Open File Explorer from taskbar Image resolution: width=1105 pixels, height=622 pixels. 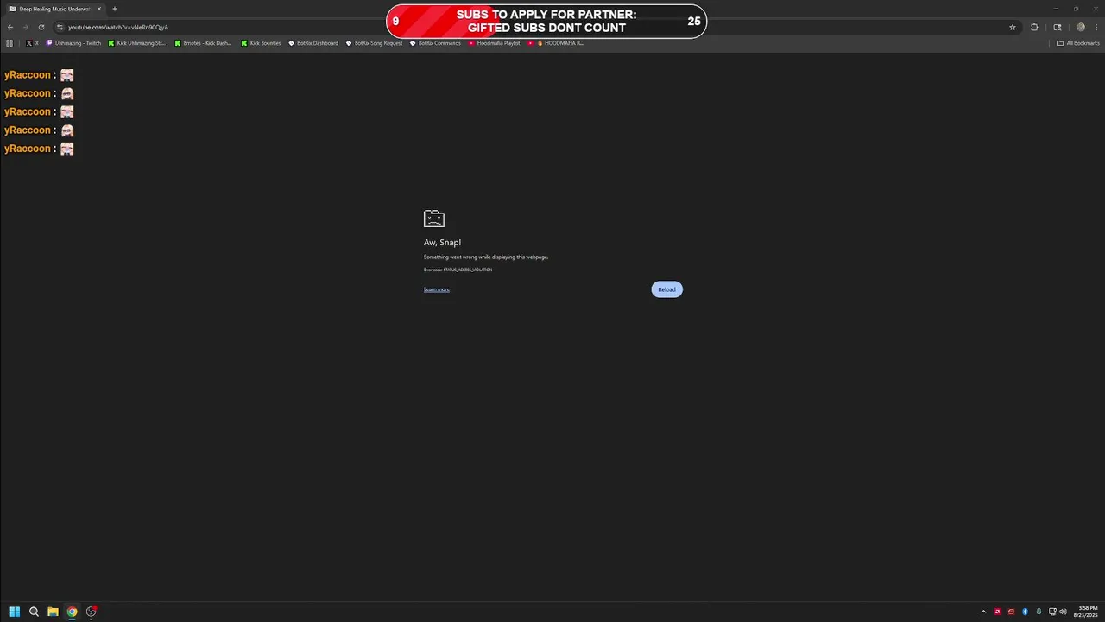pos(53,612)
